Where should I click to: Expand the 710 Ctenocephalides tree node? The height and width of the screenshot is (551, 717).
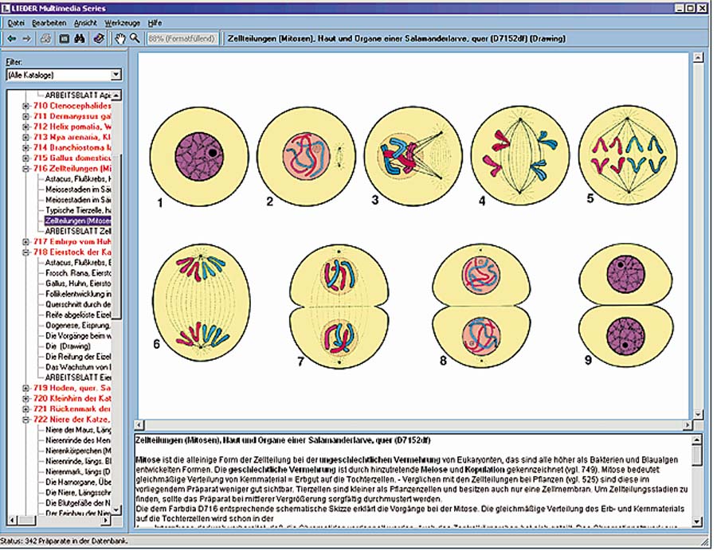[x=25, y=106]
